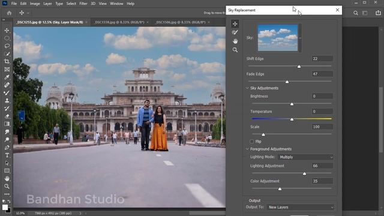
Task: Open the Select menu
Action: click(x=71, y=4)
